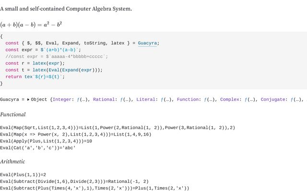
Task: Click the Eval(Map(Sqrt,List…)) output line
Action: 118,128
